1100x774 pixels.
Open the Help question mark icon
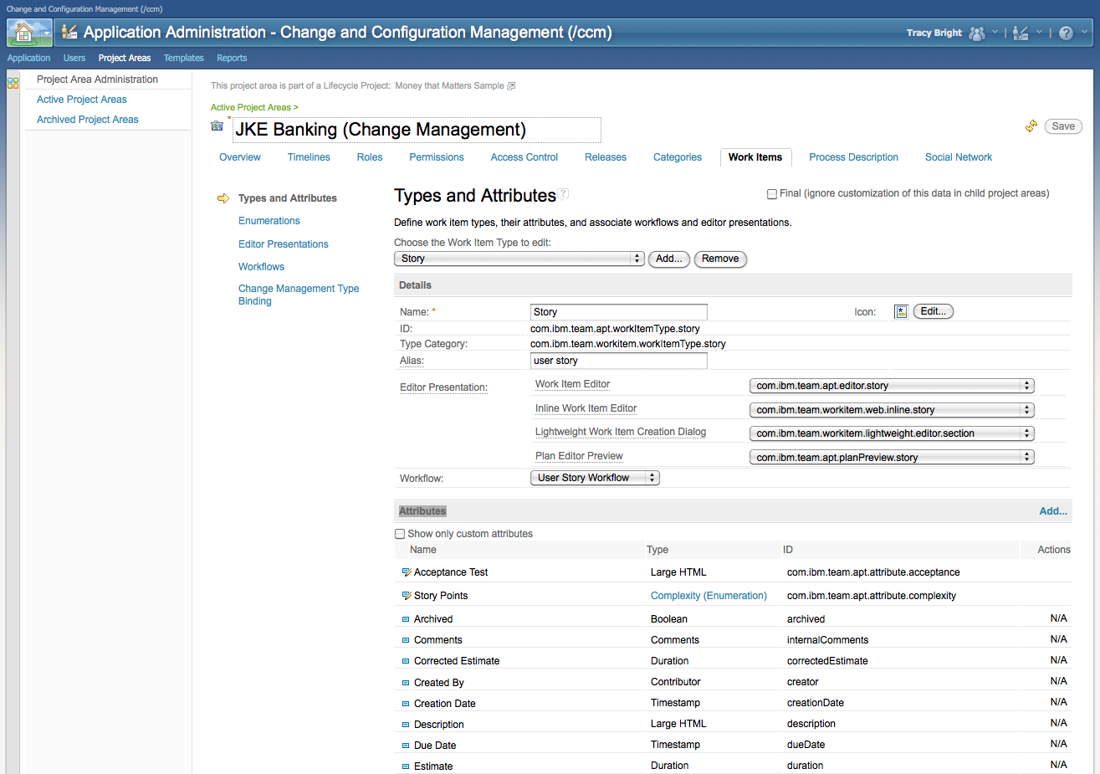[1066, 33]
